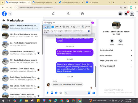This screenshot has width=138, height=103.
Task: Click the Facebook logo icon
Action: 4,14
